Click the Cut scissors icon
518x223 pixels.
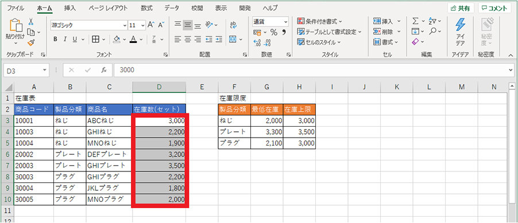coord(30,22)
